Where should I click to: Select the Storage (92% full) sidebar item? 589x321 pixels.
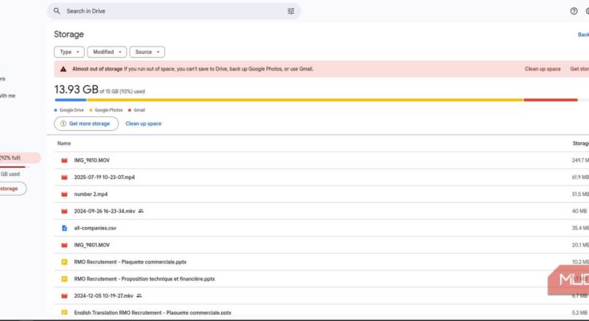click(18, 157)
